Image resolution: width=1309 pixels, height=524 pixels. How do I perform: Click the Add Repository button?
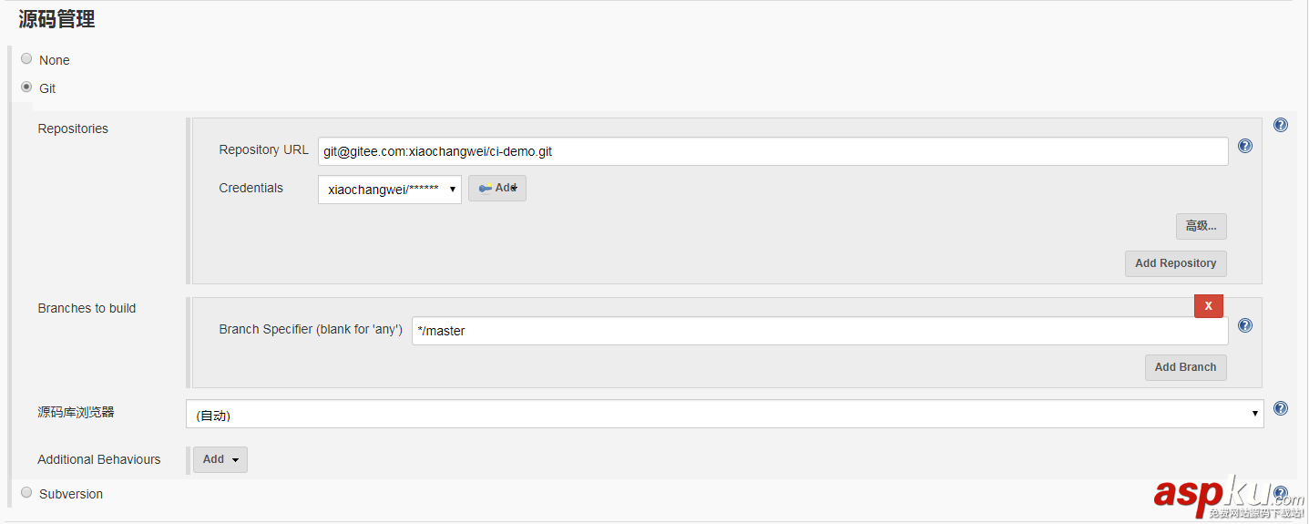pyautogui.click(x=1175, y=263)
